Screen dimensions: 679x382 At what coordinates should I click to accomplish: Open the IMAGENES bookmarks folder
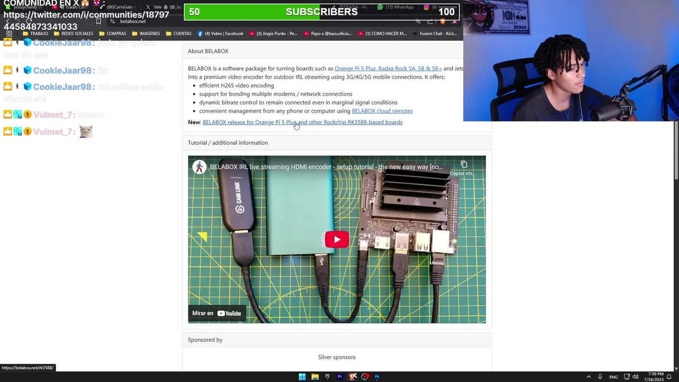click(x=146, y=33)
